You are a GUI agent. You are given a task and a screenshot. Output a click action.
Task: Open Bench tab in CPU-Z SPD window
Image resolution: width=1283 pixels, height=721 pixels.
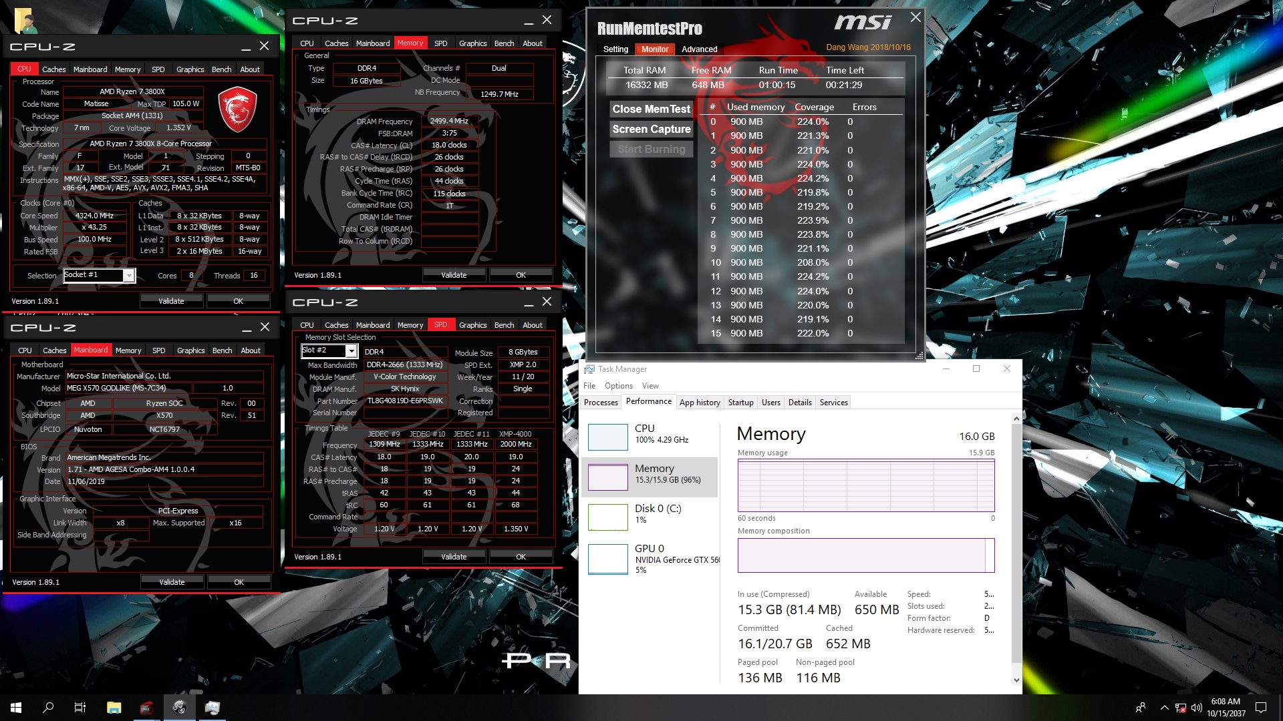pyautogui.click(x=504, y=325)
